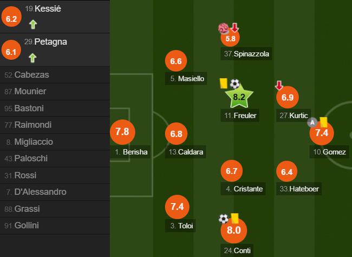The width and height of the screenshot is (352, 257).
Task: Select bench player Cabezas in the list
Action: coord(55,75)
